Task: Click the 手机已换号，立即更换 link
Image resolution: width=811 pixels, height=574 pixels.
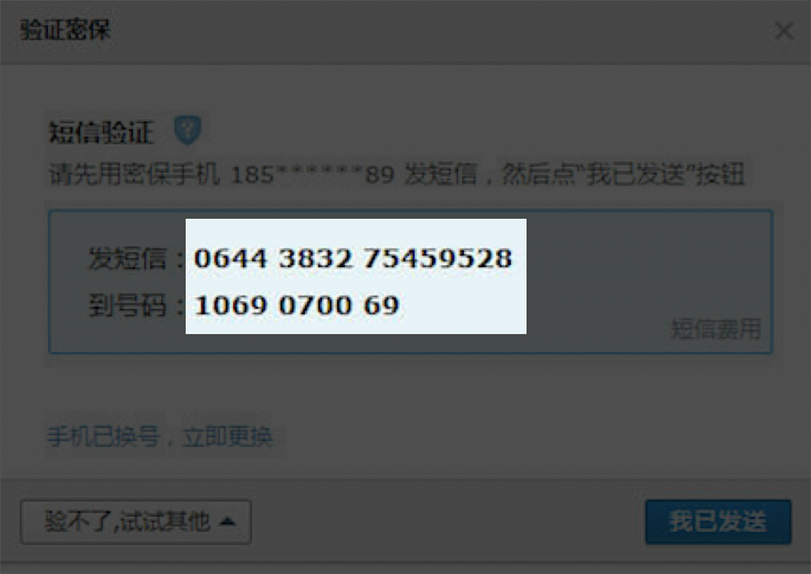Action: (160, 437)
